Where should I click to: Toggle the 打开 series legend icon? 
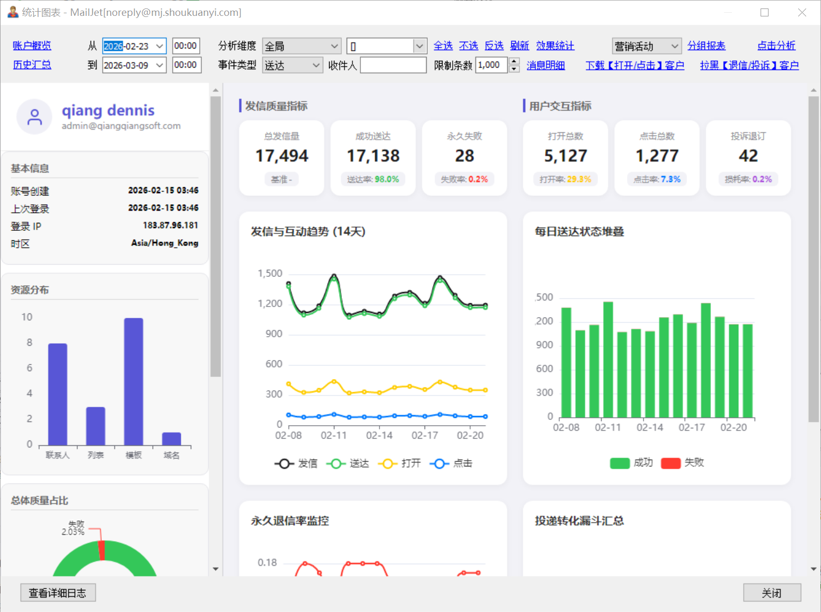point(387,464)
